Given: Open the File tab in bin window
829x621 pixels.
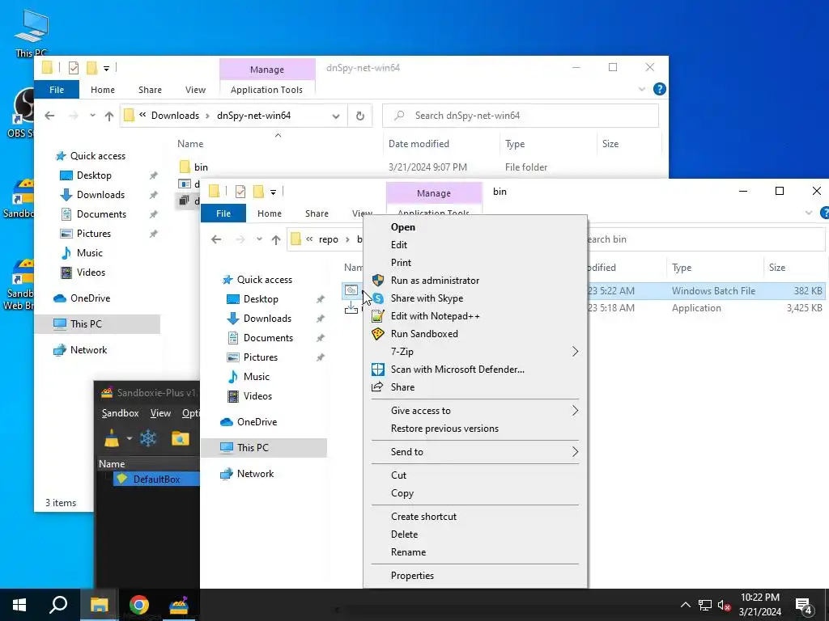Looking at the screenshot, I should coord(223,213).
